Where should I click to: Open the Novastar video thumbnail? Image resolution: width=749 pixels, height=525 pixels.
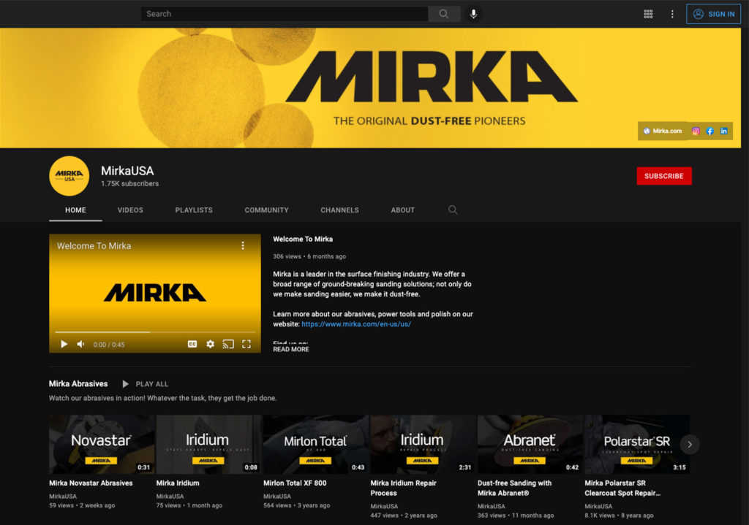pos(102,445)
